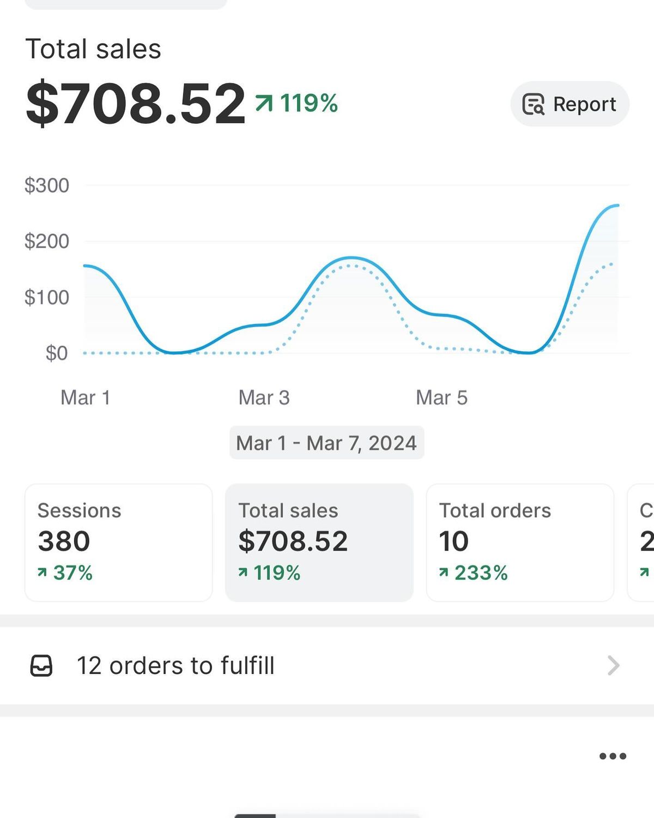Expand the 12 orders to fulfill row
654x818 pixels.
click(x=327, y=665)
